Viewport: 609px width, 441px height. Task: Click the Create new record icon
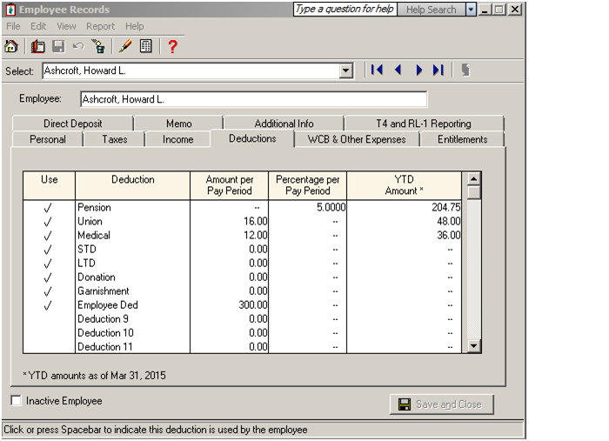[37, 47]
